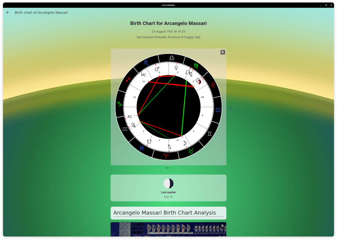Click the Jupiter symbol below AC
337x240 pixels.
point(133,125)
